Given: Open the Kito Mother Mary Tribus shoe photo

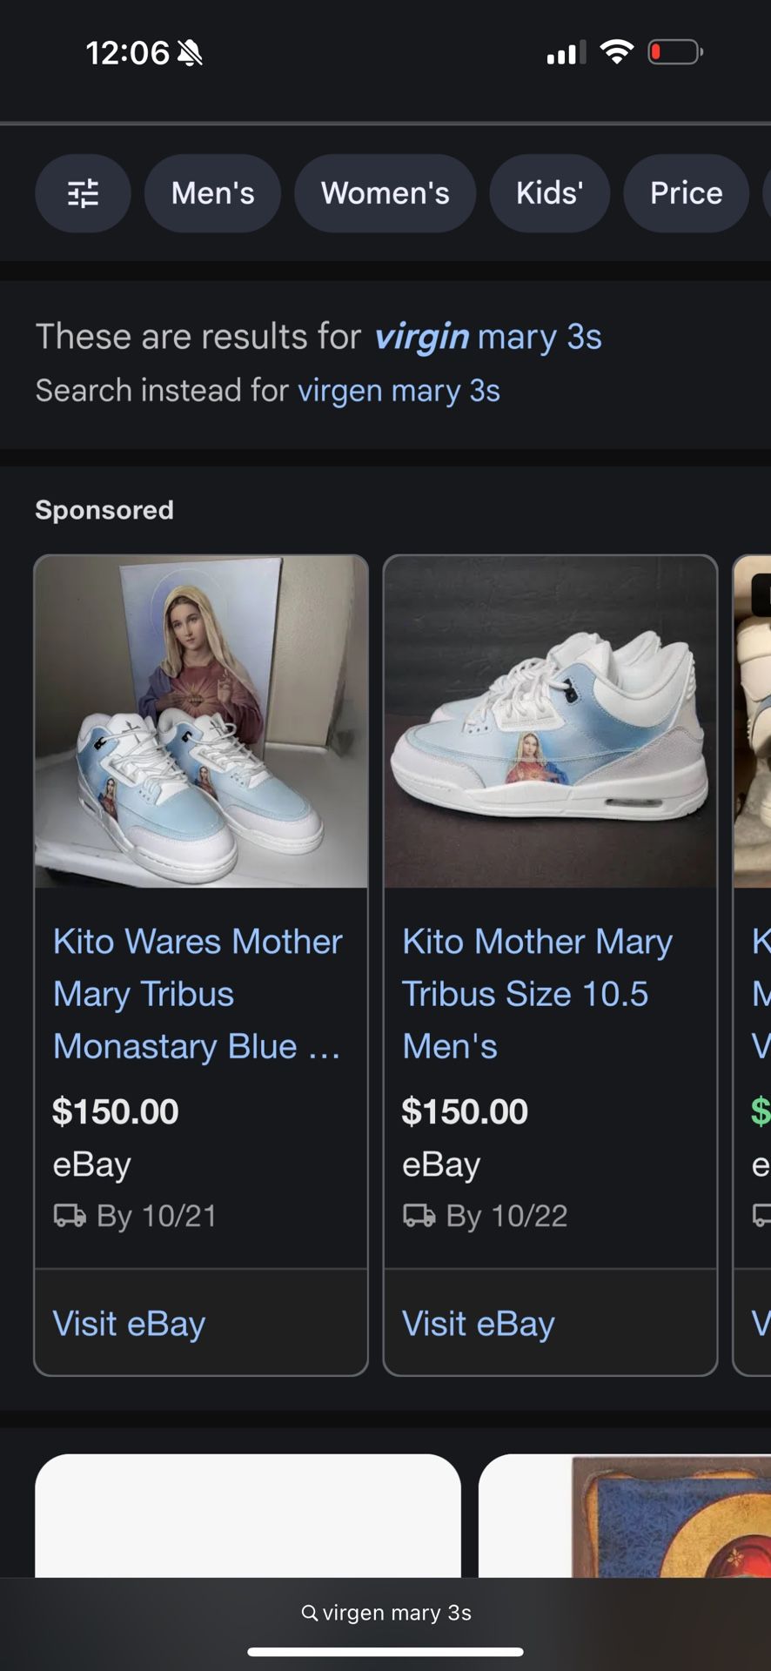Looking at the screenshot, I should tap(550, 722).
